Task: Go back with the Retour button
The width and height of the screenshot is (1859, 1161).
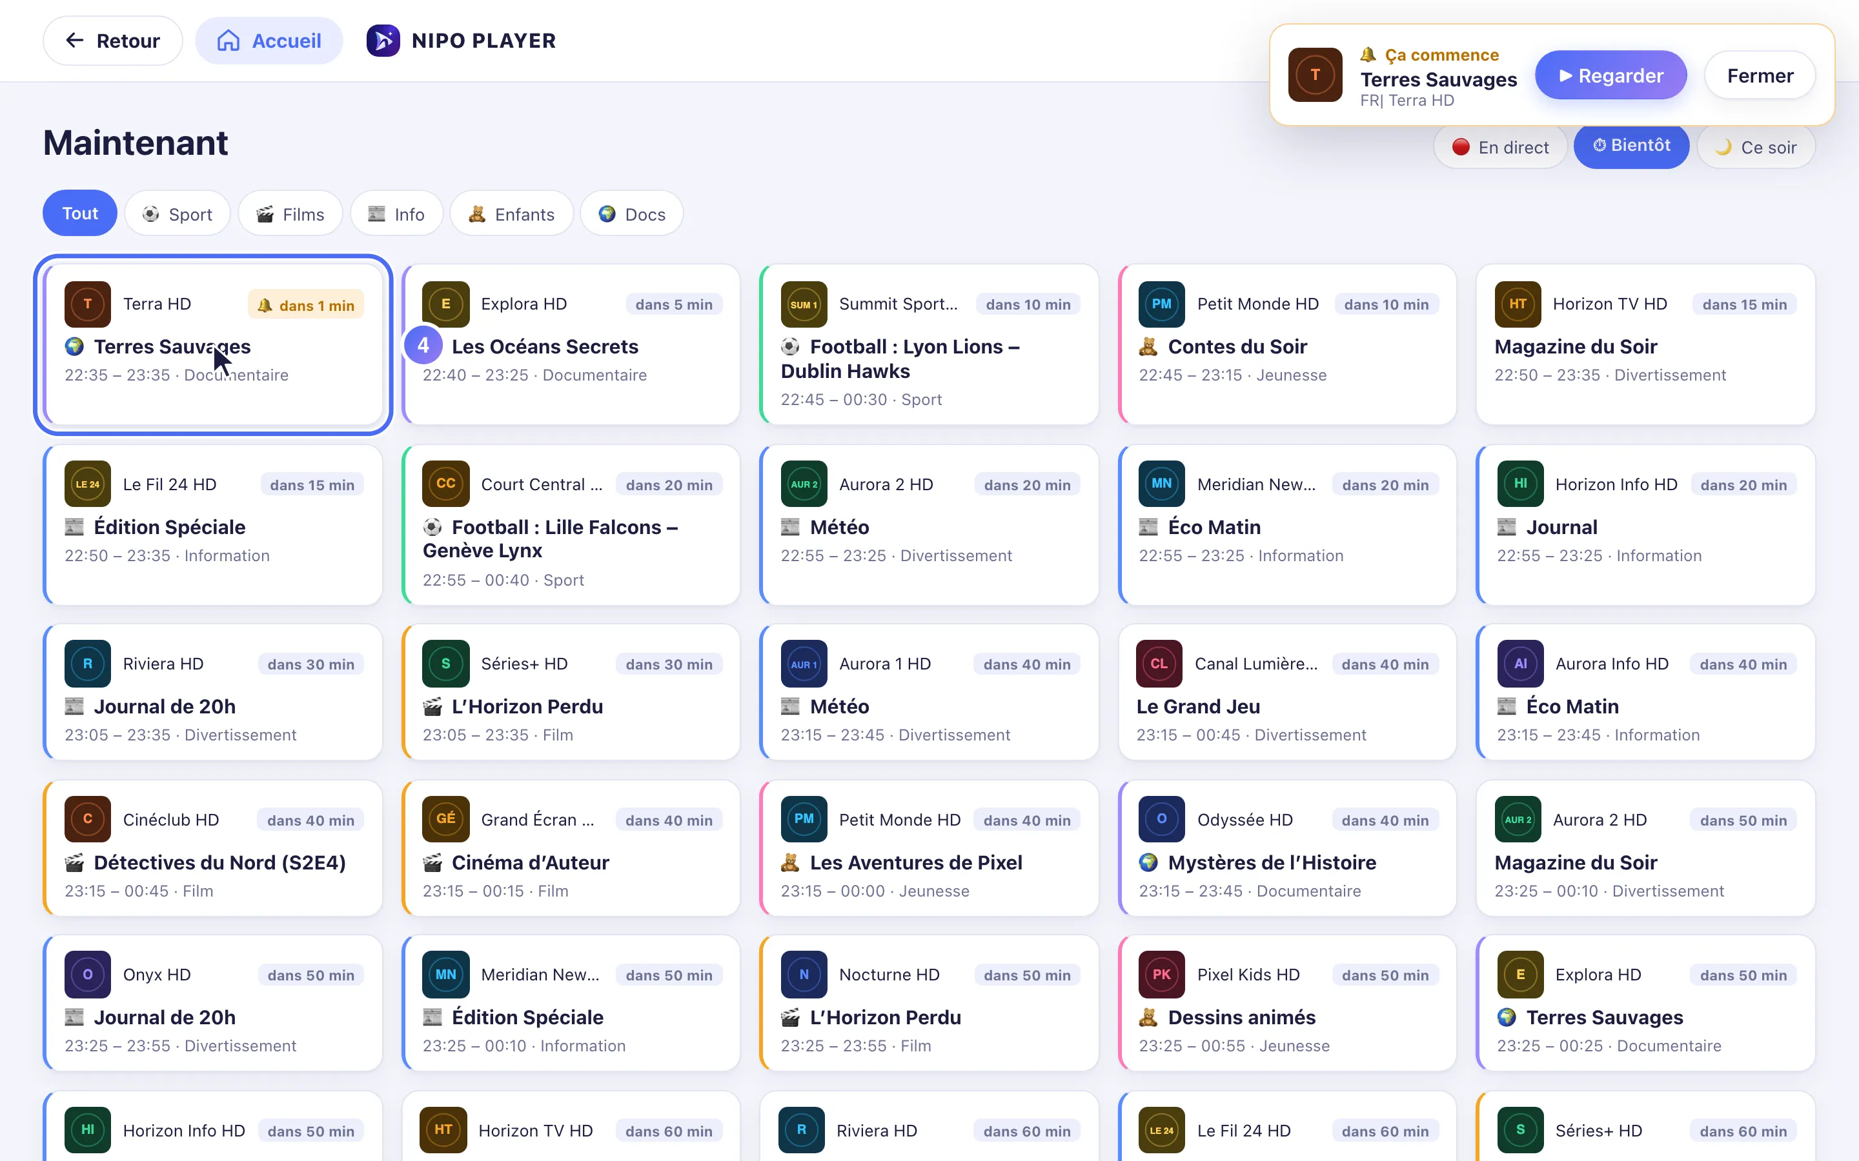Action: 113,41
